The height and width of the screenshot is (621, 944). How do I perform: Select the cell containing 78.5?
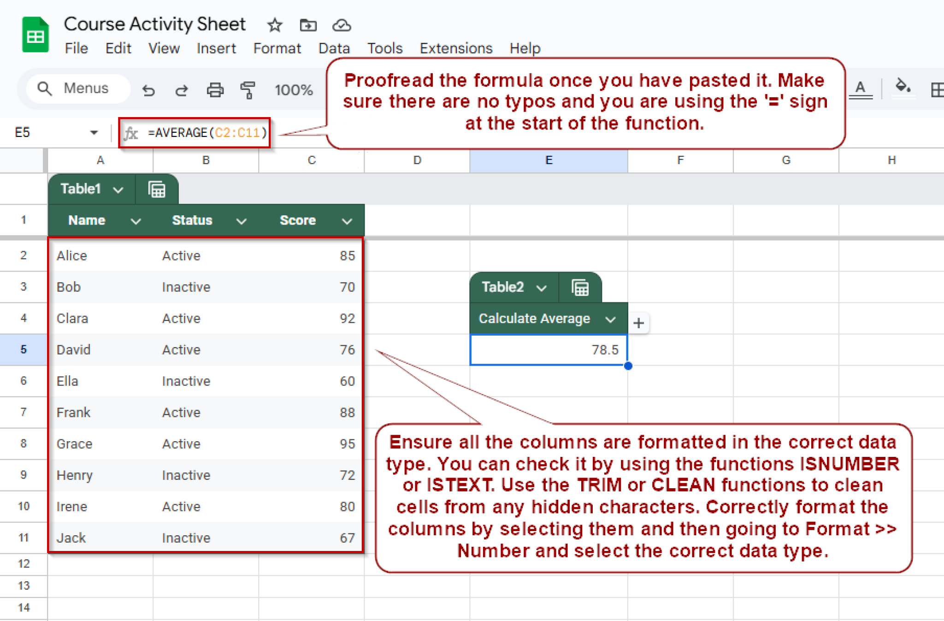[x=548, y=350]
